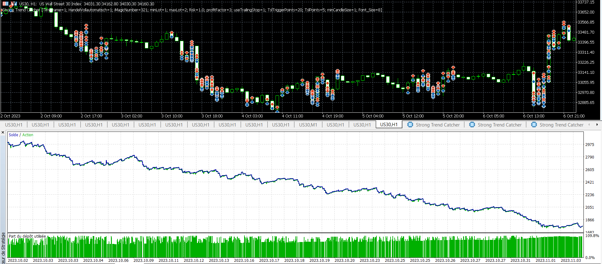Click the low price value 34030.30
Screen dimensions: 602x264
(x=128, y=4)
